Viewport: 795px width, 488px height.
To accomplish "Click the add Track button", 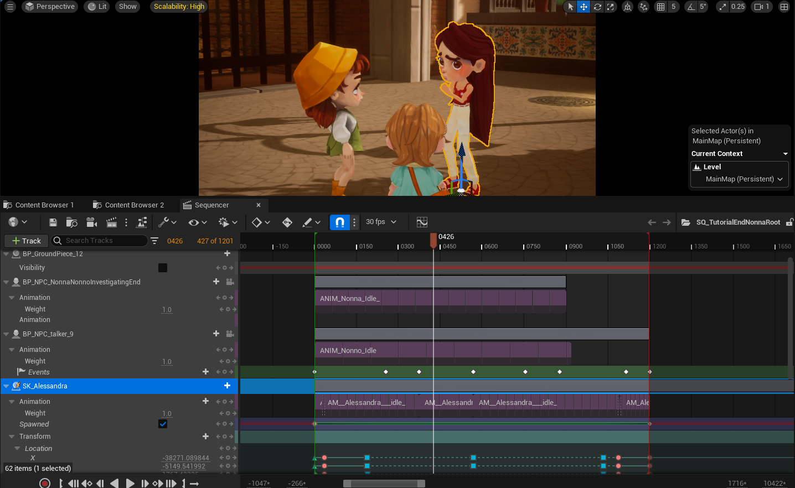I will pyautogui.click(x=26, y=241).
